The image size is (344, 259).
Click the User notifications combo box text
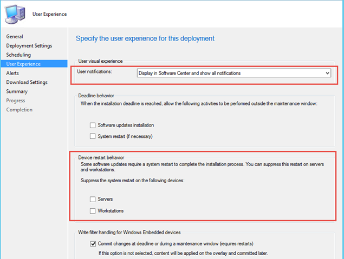click(x=190, y=73)
